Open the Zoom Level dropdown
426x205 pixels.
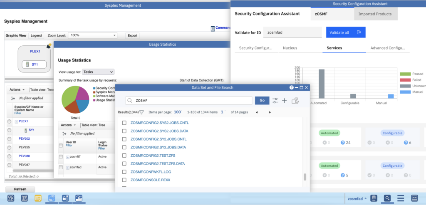coord(93,36)
